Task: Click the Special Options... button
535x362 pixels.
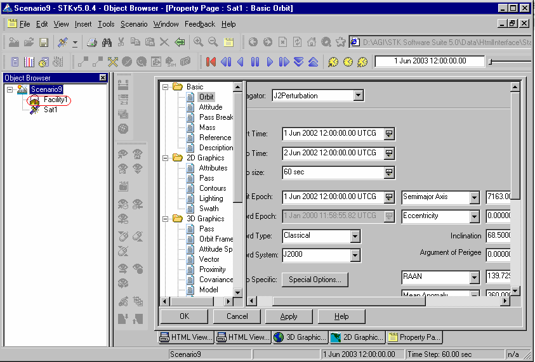Action: pyautogui.click(x=315, y=280)
